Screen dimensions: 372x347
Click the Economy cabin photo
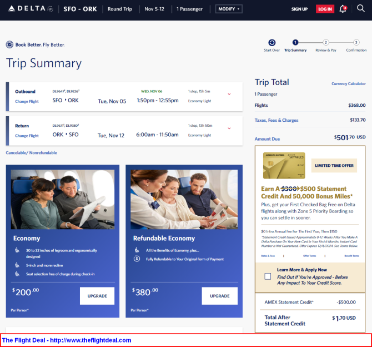pos(63,200)
